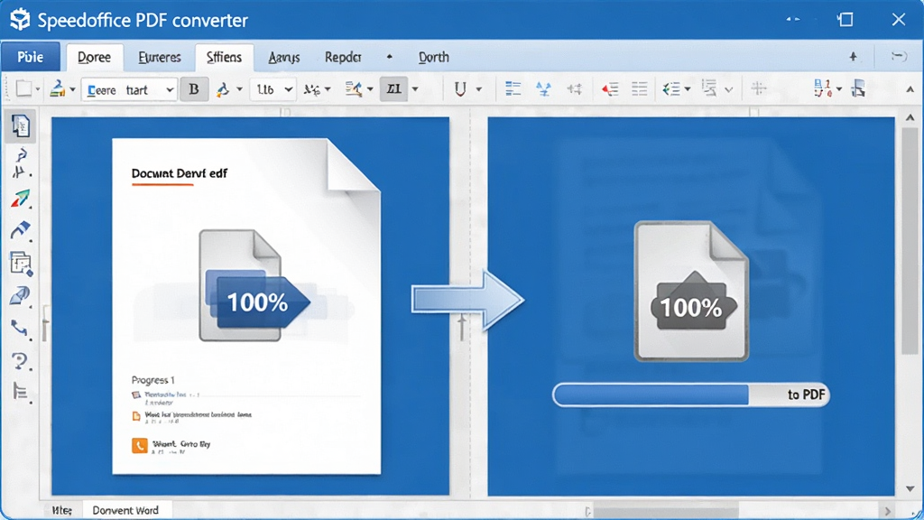
Task: Click the source document page thumbnail
Action: 246,306
